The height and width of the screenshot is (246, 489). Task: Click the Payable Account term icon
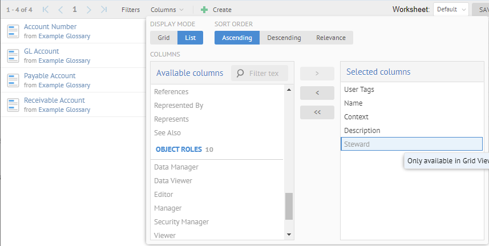(x=13, y=80)
